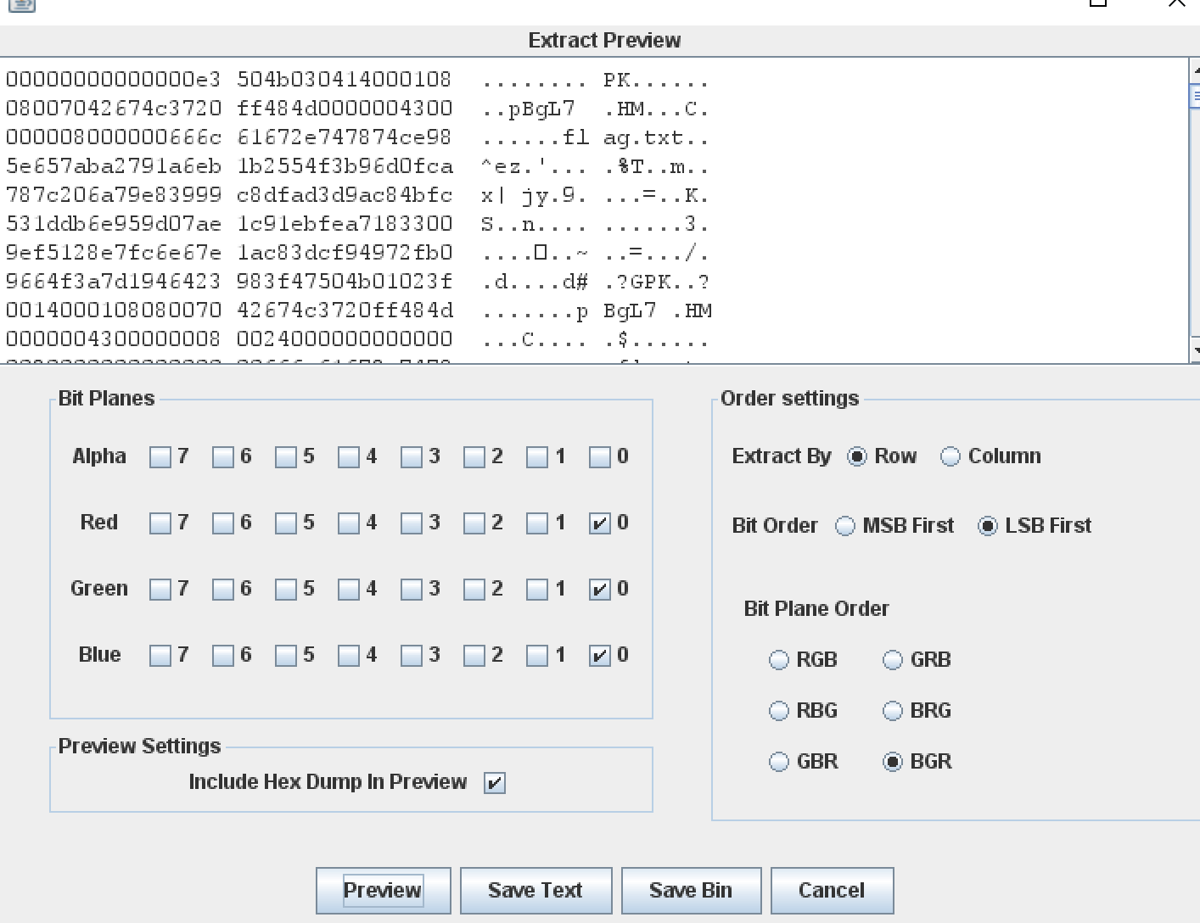Check Red bit plane 2
The height and width of the screenshot is (923, 1200).
(474, 523)
